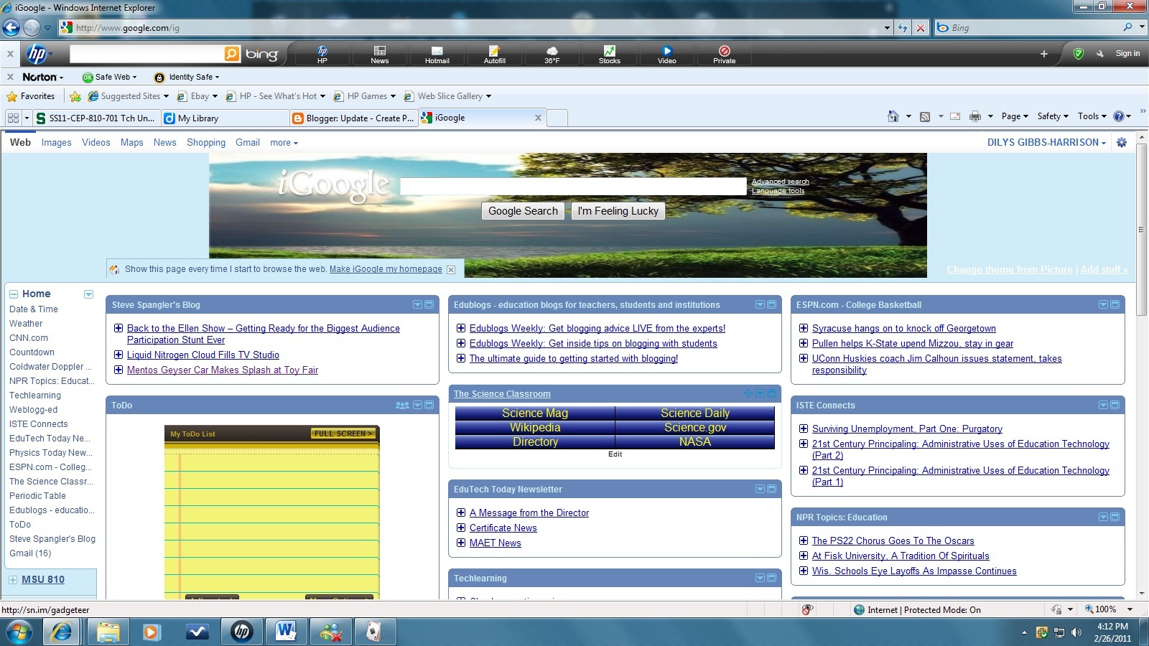Image resolution: width=1149 pixels, height=646 pixels.
Task: Click the volume speaker icon in system tray
Action: [1076, 632]
